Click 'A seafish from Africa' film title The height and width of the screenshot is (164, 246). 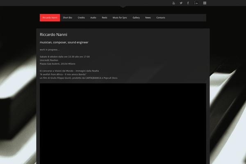(63, 74)
